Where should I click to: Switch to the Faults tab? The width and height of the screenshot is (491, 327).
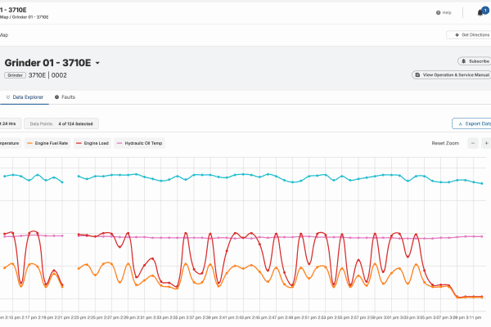click(65, 97)
